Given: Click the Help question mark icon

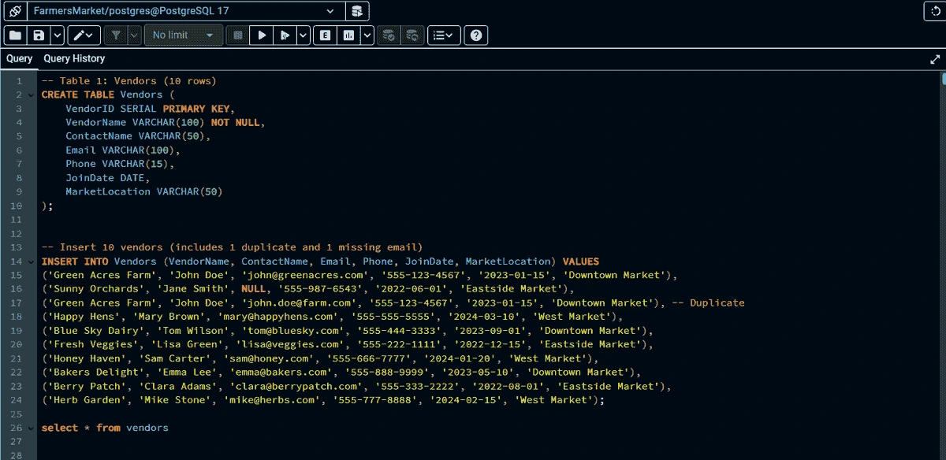Looking at the screenshot, I should click(476, 35).
